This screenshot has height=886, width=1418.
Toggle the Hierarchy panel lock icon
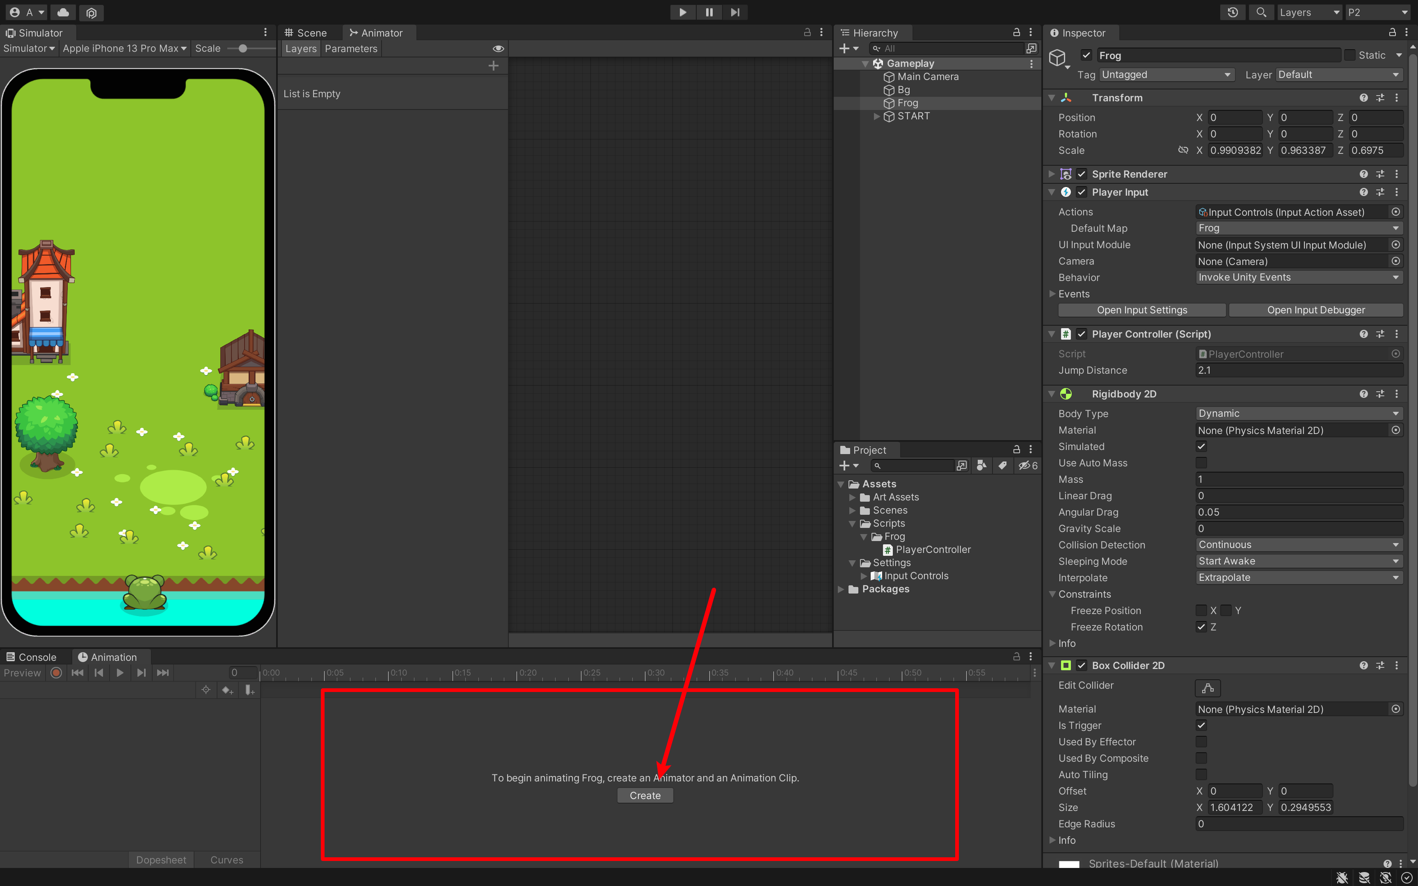(x=1017, y=33)
